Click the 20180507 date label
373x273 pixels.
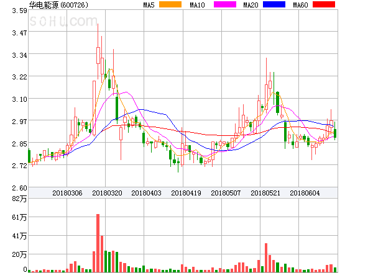(226, 193)
